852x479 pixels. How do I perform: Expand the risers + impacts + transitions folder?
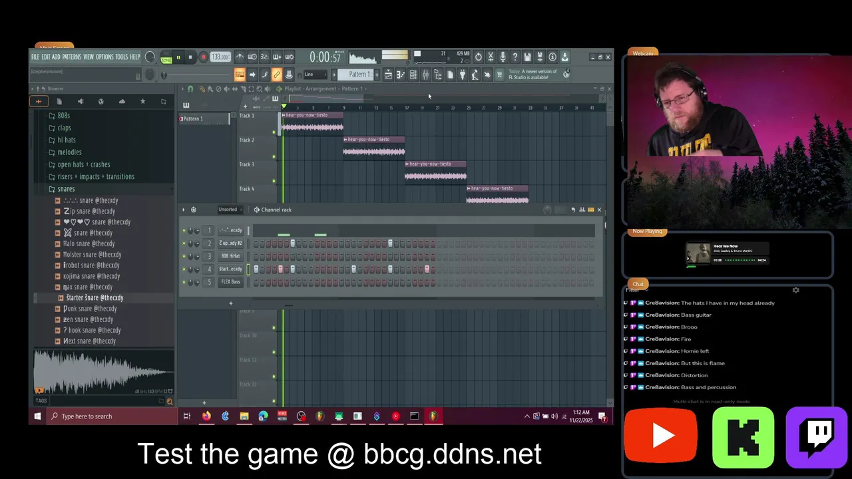click(x=96, y=176)
